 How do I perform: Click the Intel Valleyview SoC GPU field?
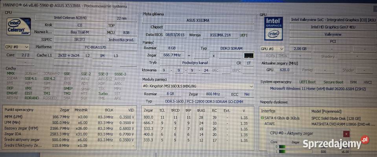point(333,20)
